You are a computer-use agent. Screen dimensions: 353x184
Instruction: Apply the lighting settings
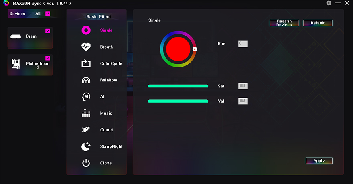pos(319,161)
